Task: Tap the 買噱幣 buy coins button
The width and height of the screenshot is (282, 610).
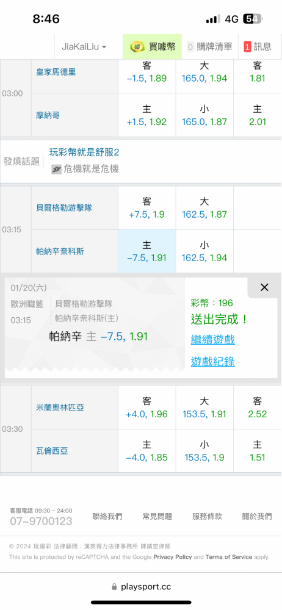Action: click(153, 47)
